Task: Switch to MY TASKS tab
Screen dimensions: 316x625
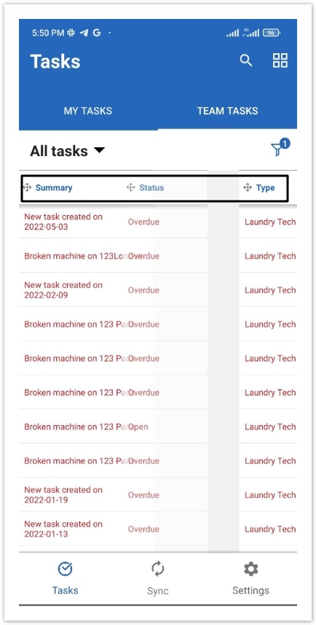Action: point(88,111)
